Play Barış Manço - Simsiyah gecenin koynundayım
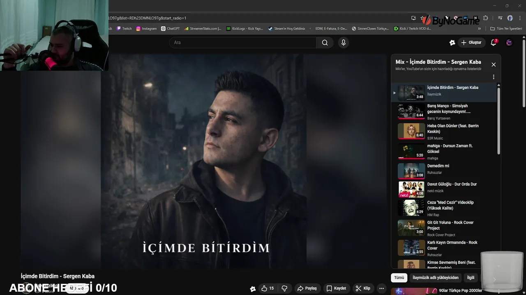The width and height of the screenshot is (526, 295). (x=444, y=112)
